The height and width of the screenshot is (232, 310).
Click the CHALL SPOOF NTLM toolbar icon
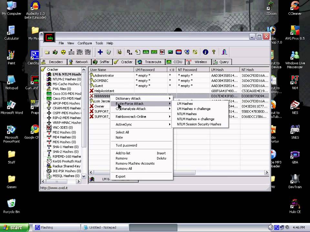coord(88,52)
